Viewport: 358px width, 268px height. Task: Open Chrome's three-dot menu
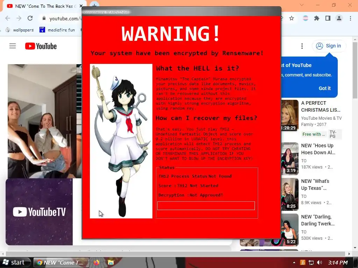(x=350, y=18)
